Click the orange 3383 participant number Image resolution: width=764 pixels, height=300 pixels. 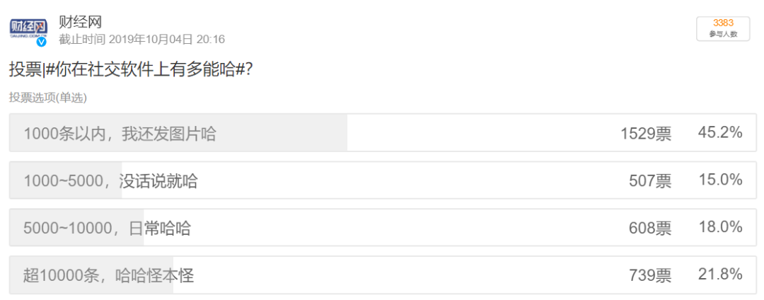point(723,23)
